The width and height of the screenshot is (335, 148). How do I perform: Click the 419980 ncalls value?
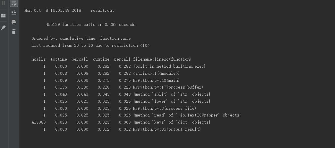coord(39,122)
